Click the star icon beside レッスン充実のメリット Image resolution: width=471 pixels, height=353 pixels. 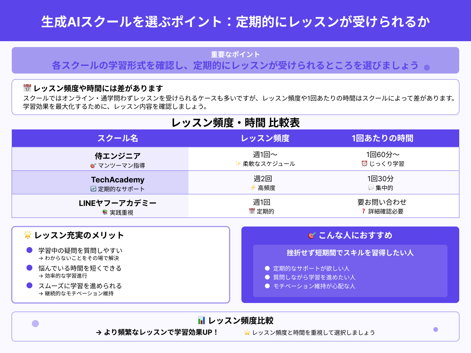27,235
